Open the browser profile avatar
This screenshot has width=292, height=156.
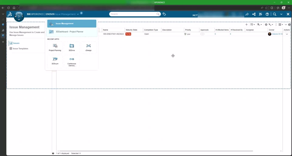click(283, 8)
